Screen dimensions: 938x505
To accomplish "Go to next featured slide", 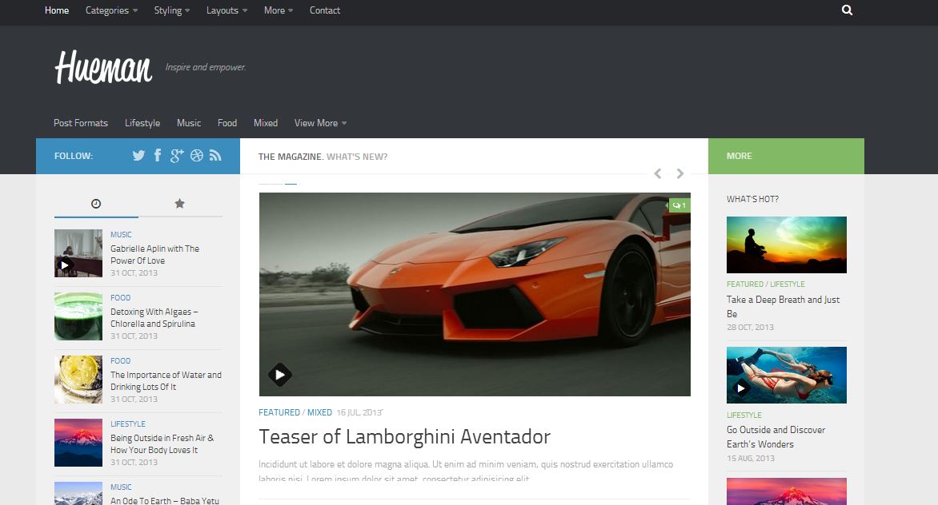I will [680, 173].
